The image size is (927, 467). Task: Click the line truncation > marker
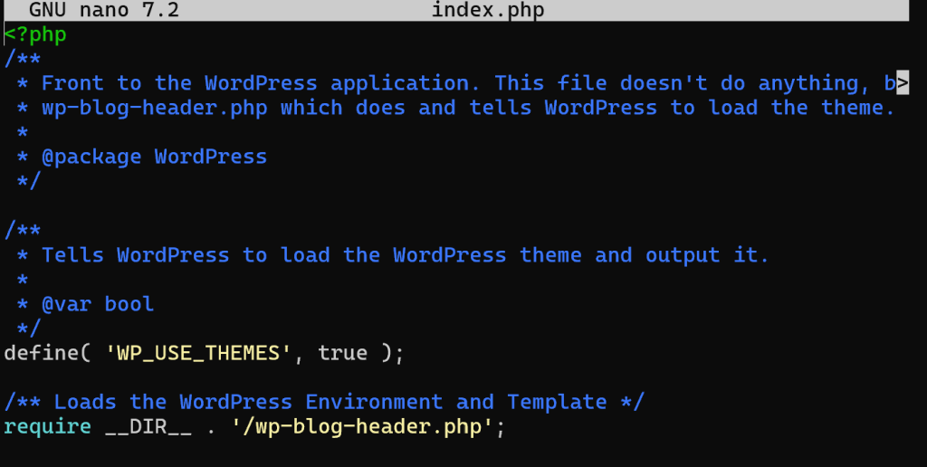pyautogui.click(x=903, y=83)
